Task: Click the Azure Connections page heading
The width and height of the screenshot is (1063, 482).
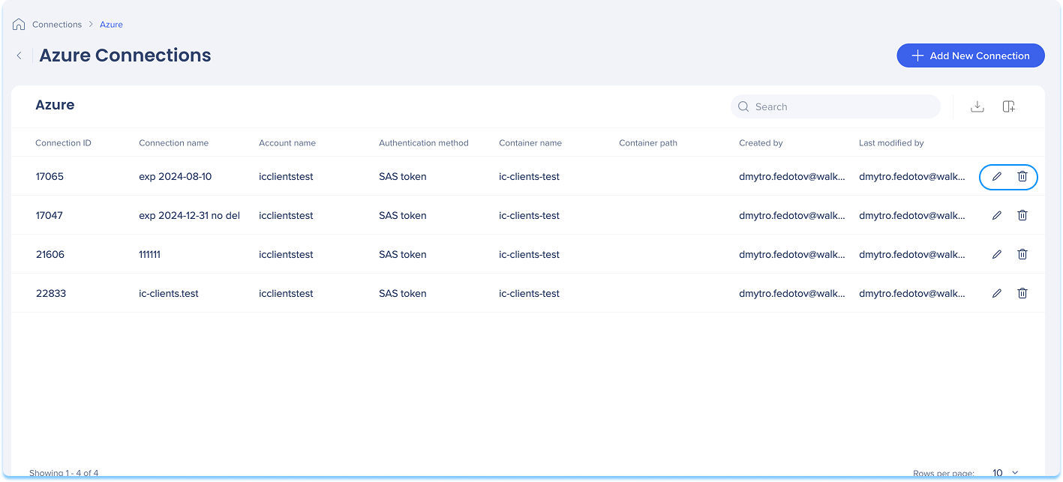Action: tap(125, 55)
